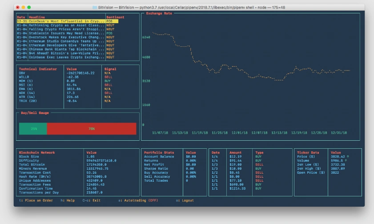
Task: Click the red 75% sell gauge segment
Action: click(x=91, y=129)
